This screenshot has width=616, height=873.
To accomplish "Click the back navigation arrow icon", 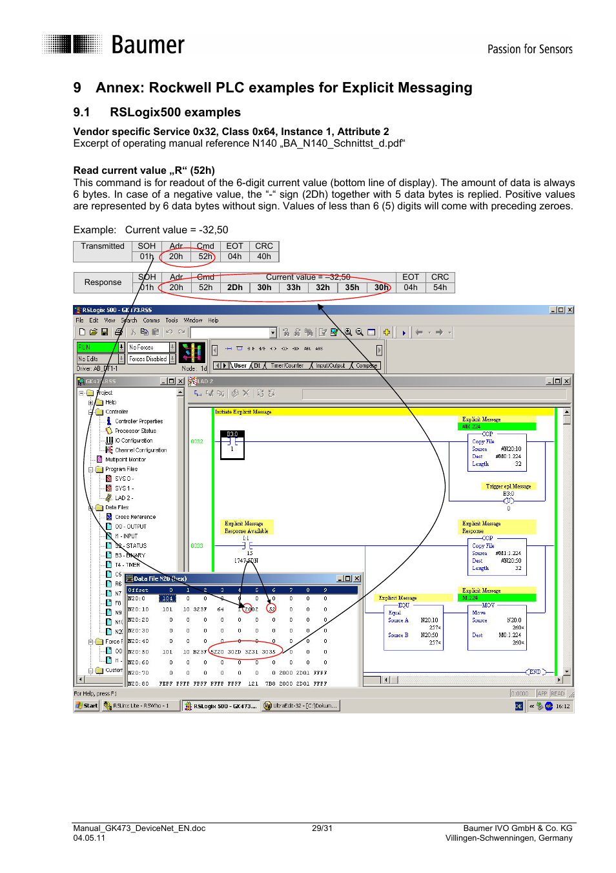I will click(419, 332).
